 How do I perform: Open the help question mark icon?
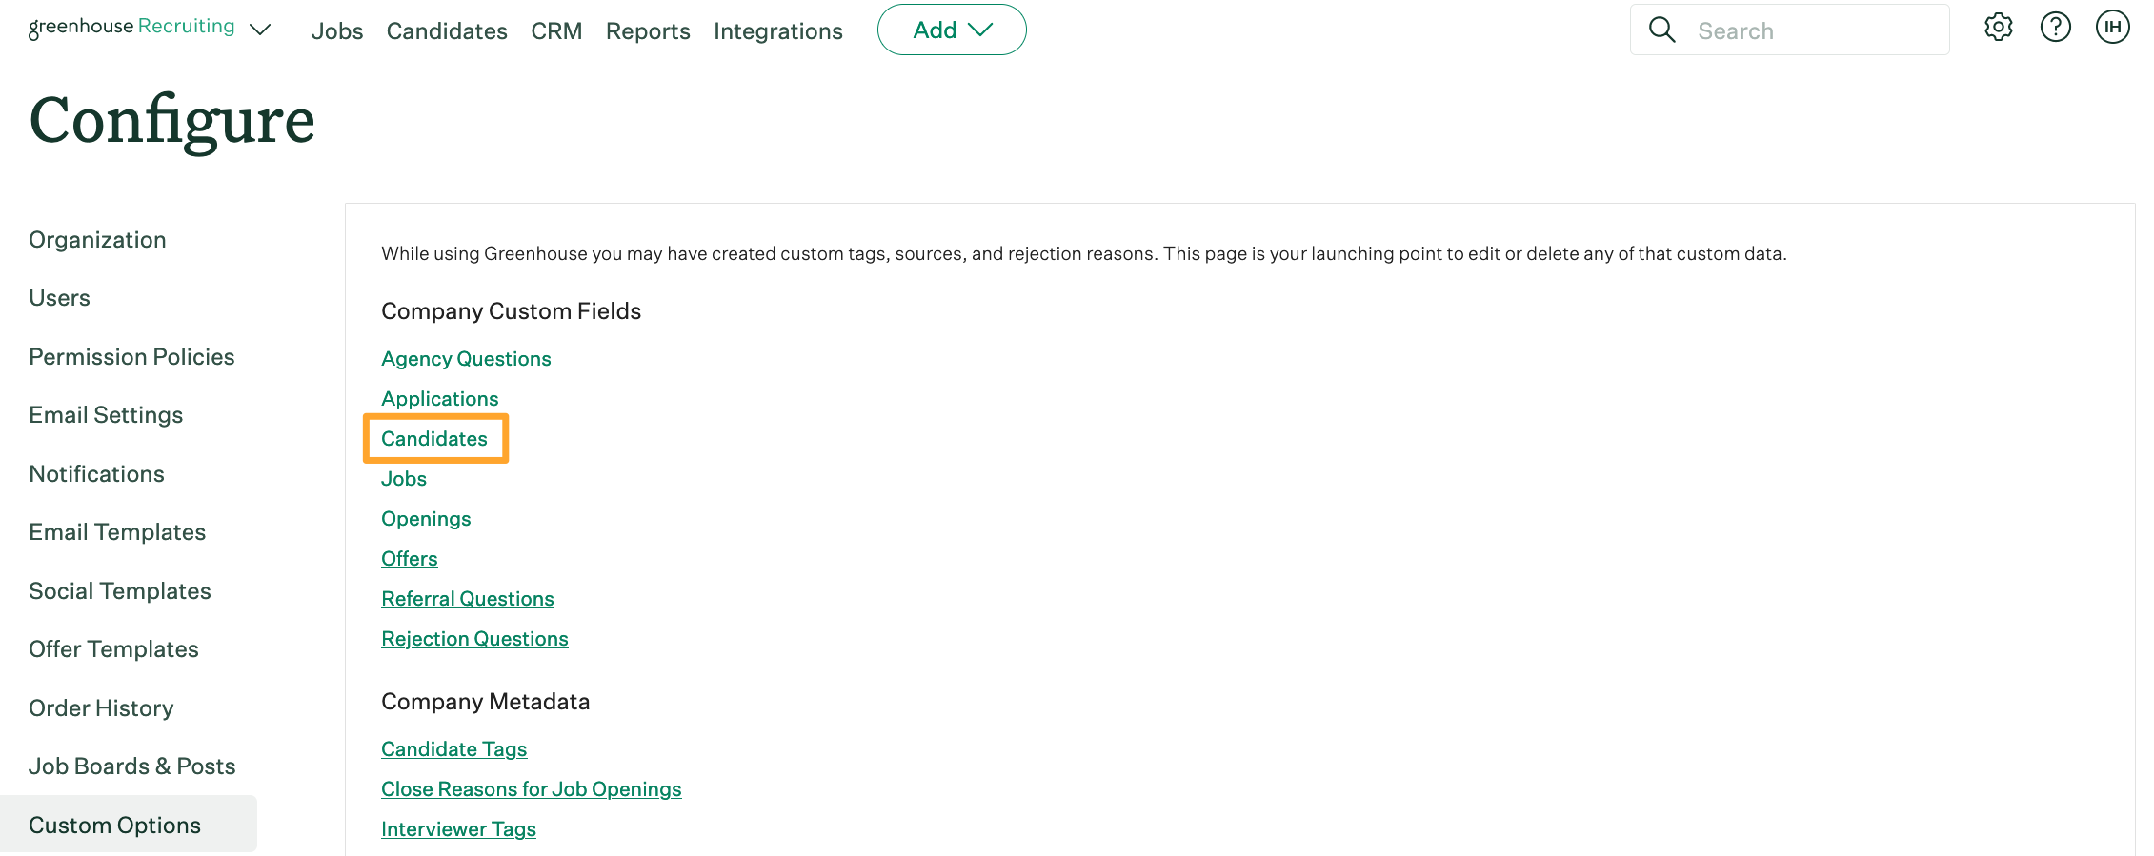pyautogui.click(x=2055, y=28)
